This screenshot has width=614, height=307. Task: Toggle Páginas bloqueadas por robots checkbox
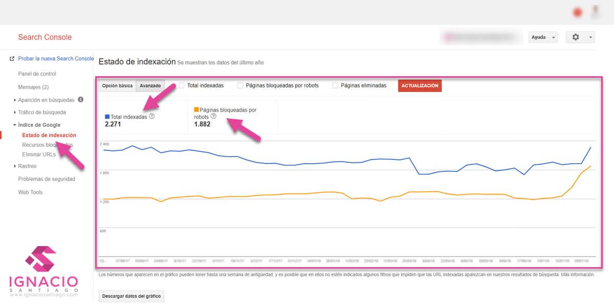click(240, 85)
